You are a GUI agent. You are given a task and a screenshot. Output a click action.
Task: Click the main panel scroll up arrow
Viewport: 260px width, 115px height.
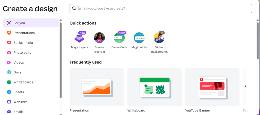point(257,20)
